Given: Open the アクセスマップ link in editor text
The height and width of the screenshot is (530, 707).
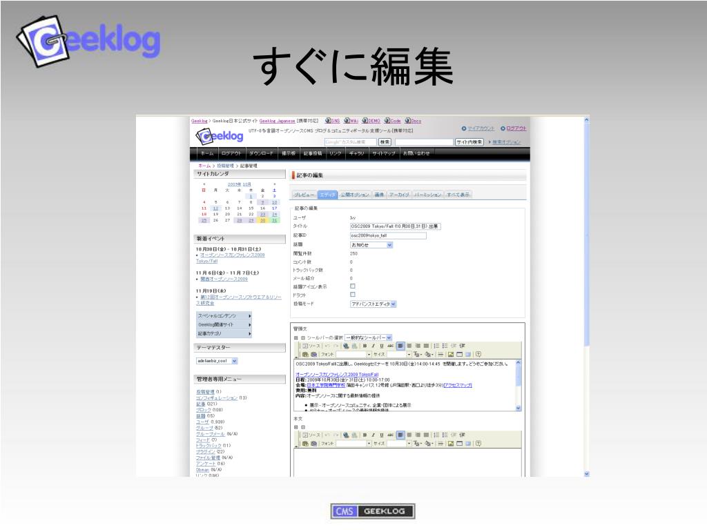Looking at the screenshot, I should (458, 385).
